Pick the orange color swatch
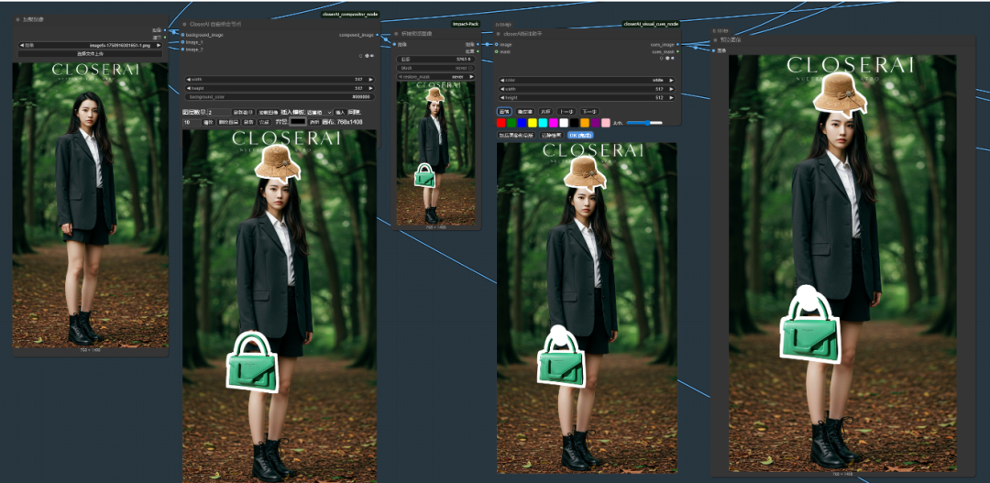 click(585, 123)
